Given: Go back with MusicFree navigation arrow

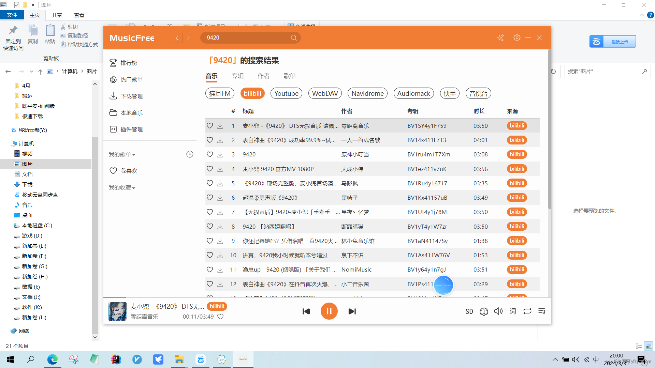Looking at the screenshot, I should tap(177, 38).
